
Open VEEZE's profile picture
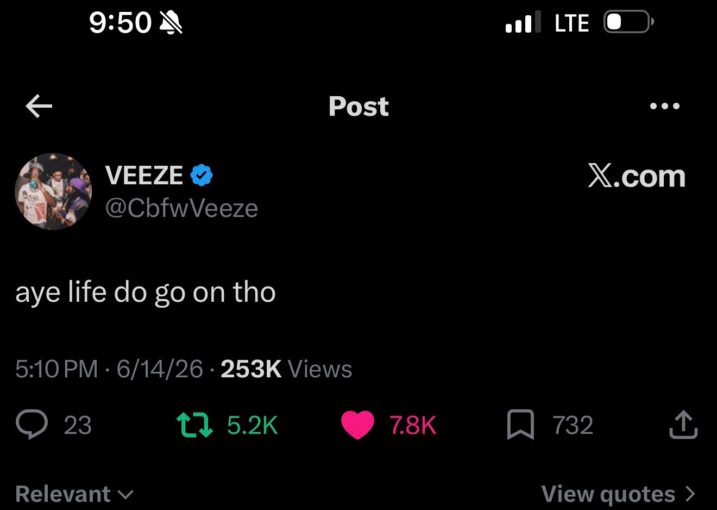pyautogui.click(x=53, y=191)
